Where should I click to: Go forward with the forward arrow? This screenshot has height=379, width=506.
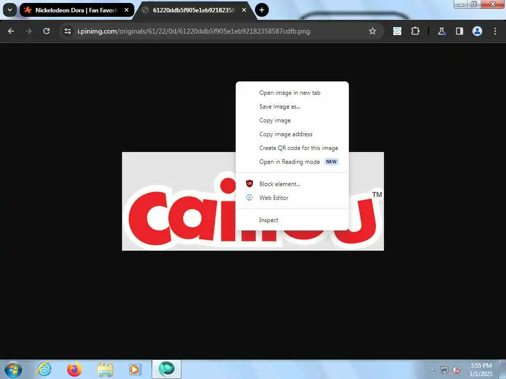(29, 31)
